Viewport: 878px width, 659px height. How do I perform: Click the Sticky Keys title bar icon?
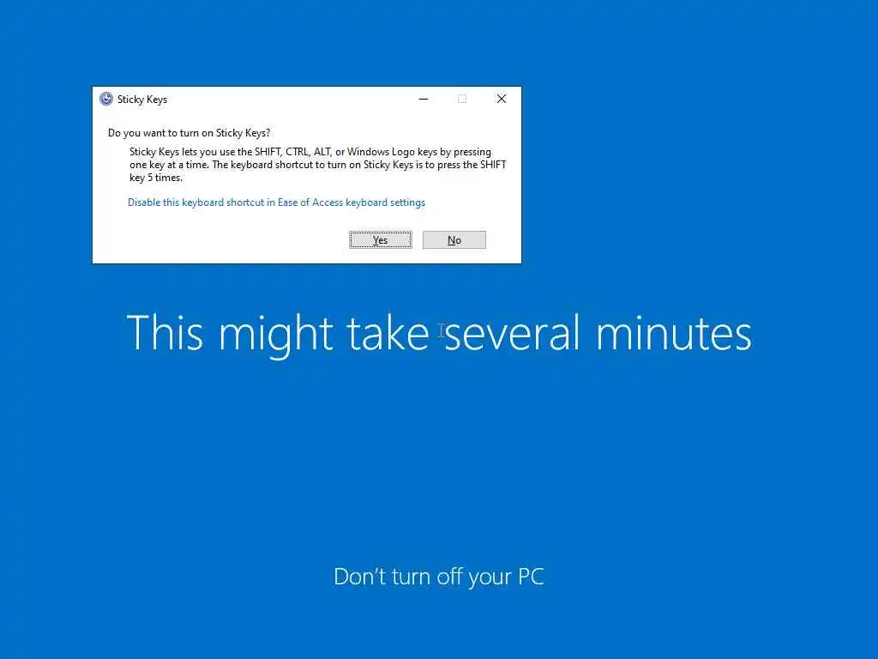pyautogui.click(x=105, y=100)
